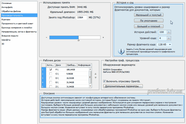Choose the Большой и плоский preset

[x=149, y=26]
